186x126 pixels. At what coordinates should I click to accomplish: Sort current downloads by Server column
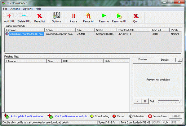click(x=60, y=30)
